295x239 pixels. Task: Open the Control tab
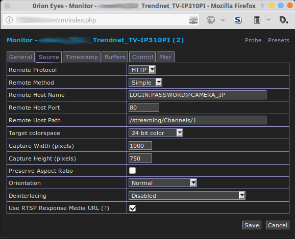point(142,57)
